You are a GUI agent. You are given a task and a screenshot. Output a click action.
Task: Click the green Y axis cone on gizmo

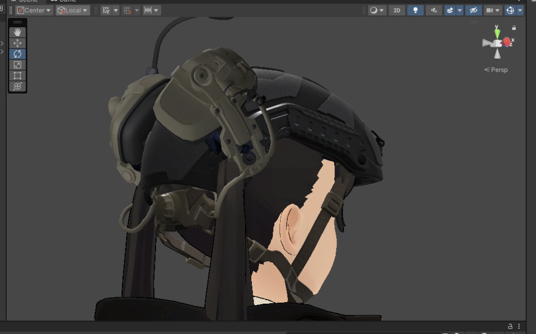[497, 32]
